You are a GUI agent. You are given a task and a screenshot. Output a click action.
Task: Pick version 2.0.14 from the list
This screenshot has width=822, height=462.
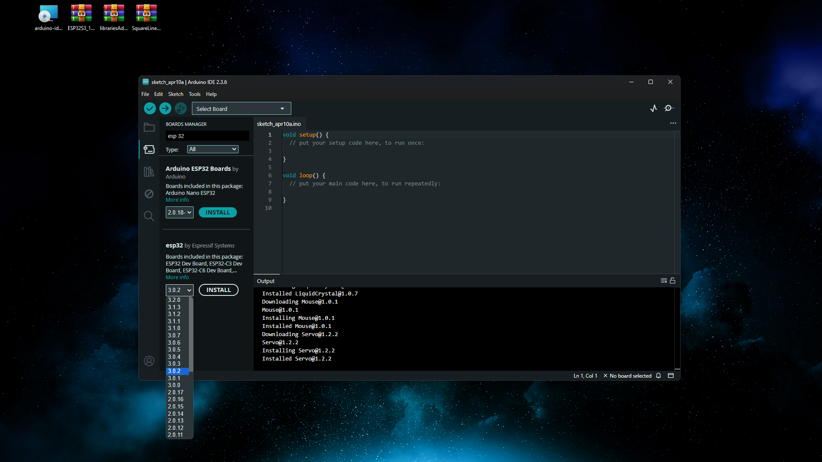177,414
